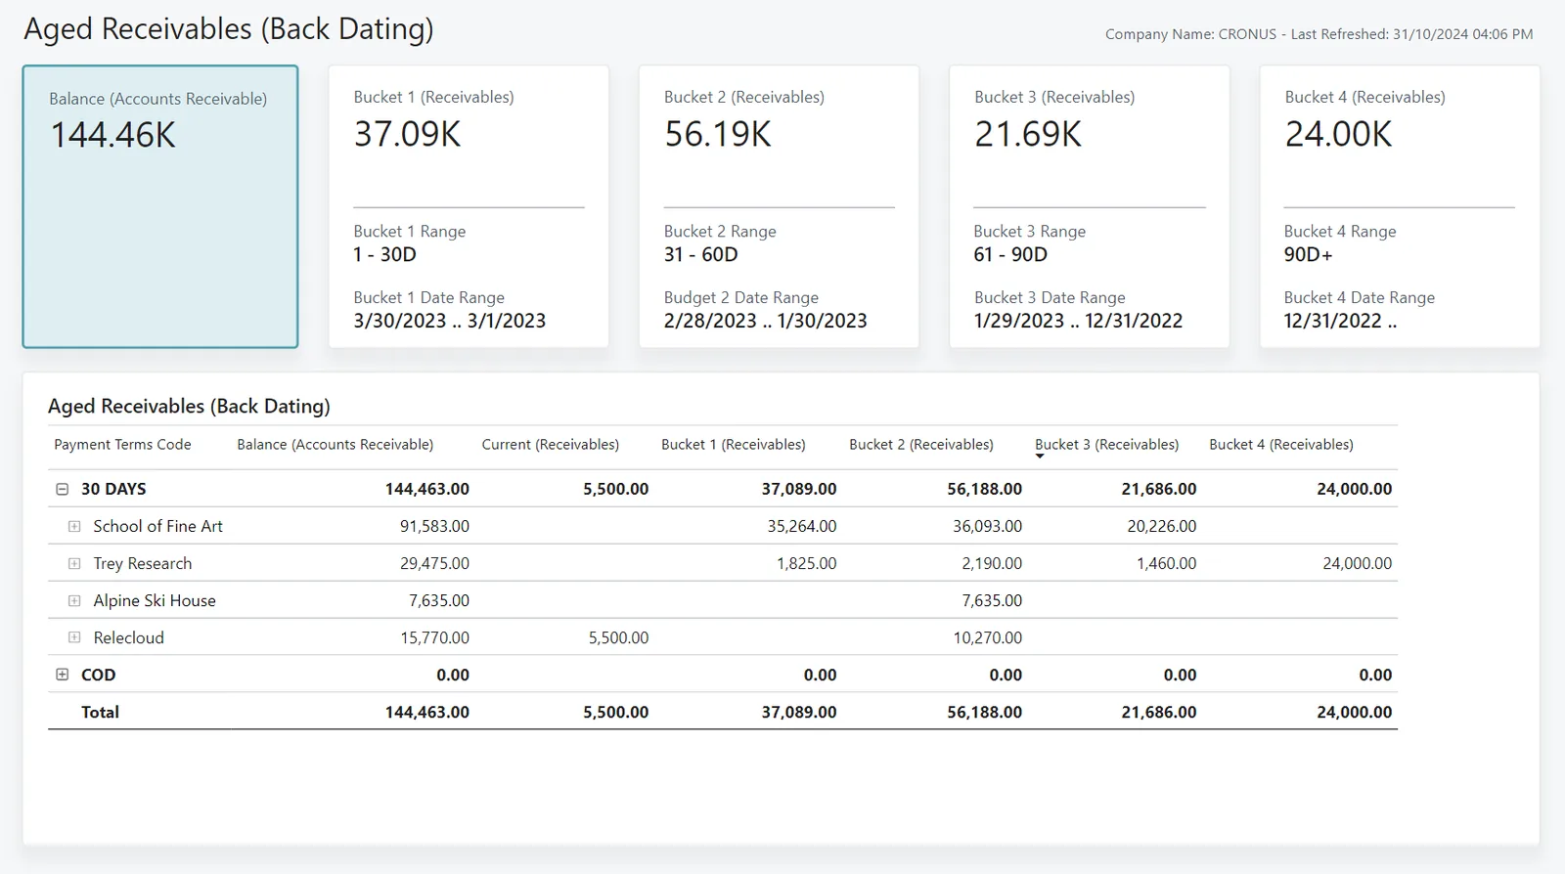Sort by Bucket 1 (Receivables) column header
This screenshot has height=874, width=1565.
pyautogui.click(x=734, y=445)
